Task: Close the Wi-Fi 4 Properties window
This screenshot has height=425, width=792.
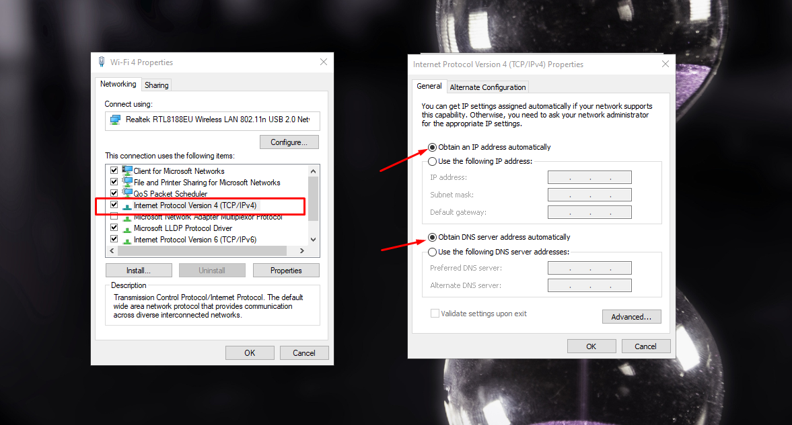Action: [x=324, y=62]
